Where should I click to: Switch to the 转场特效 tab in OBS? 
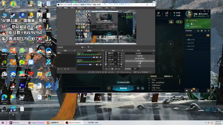pyautogui.click(x=128, y=69)
